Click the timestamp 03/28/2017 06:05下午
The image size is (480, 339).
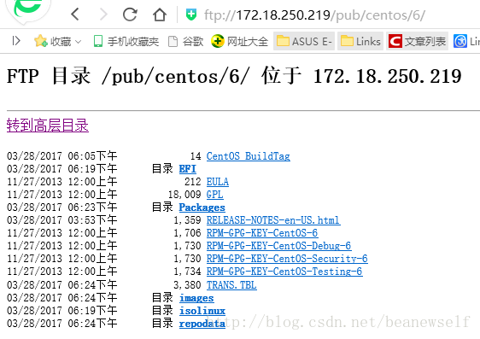[61, 156]
